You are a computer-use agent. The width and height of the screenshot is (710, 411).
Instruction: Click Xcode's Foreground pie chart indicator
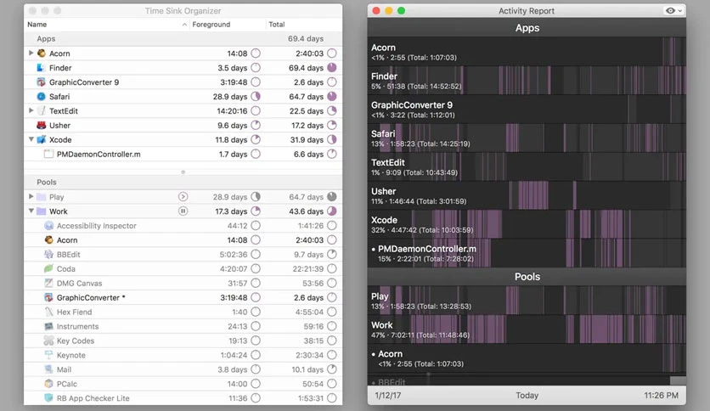coord(256,139)
